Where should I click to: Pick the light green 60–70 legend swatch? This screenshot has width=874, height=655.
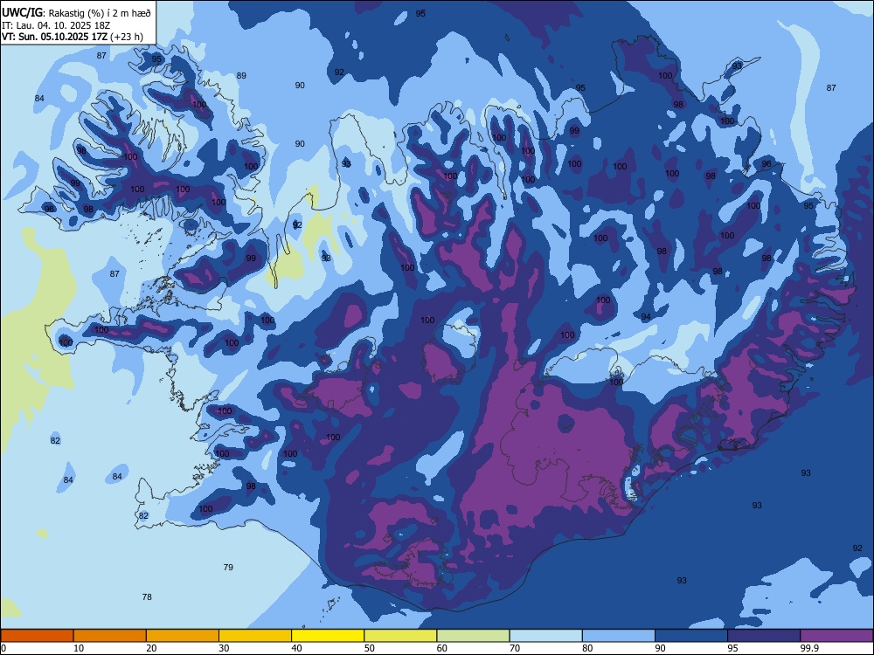click(x=473, y=636)
